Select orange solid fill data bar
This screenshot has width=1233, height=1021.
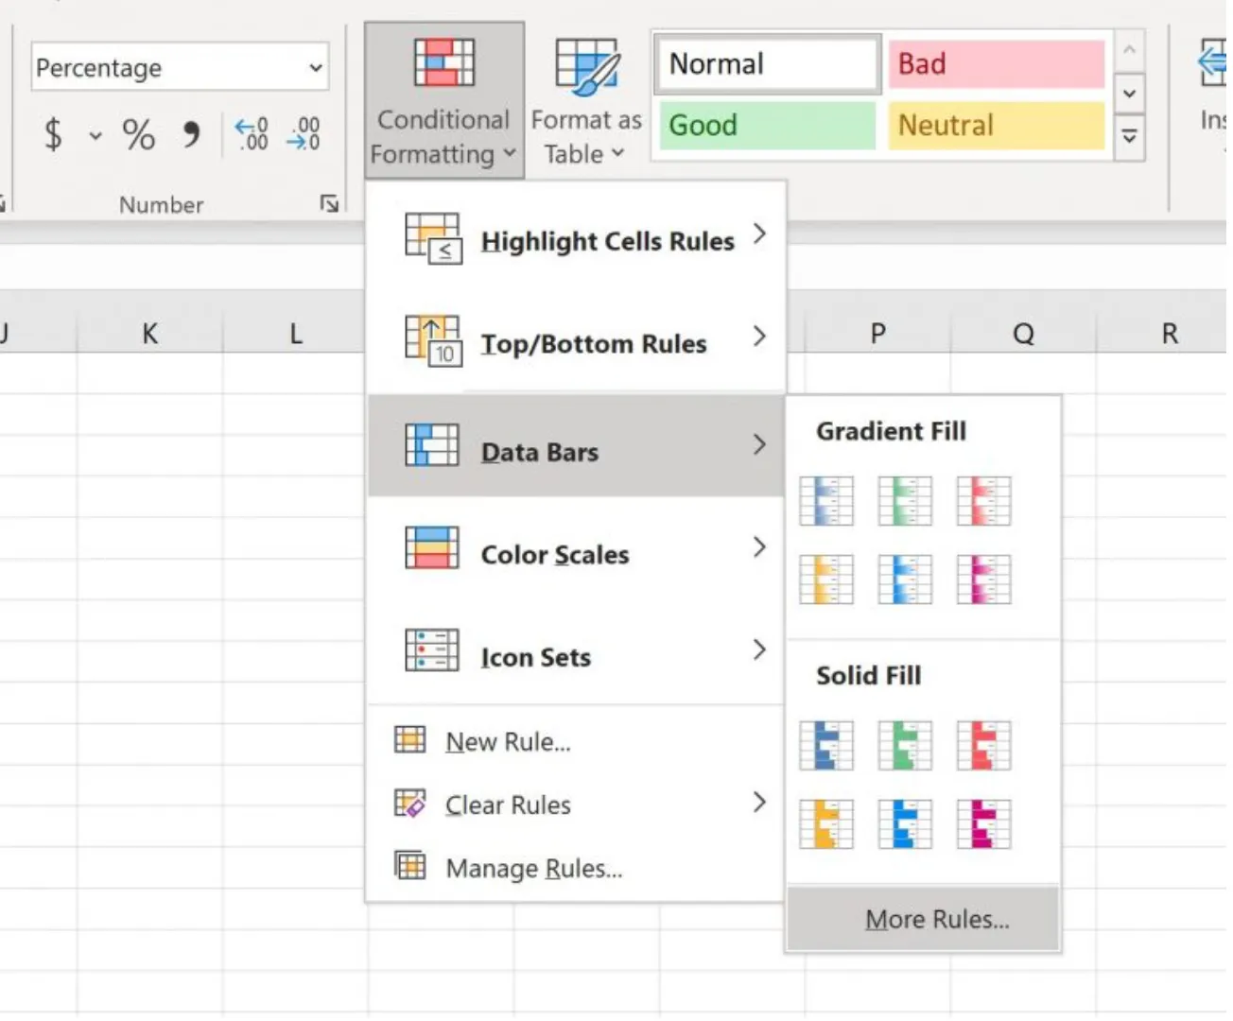coord(826,823)
